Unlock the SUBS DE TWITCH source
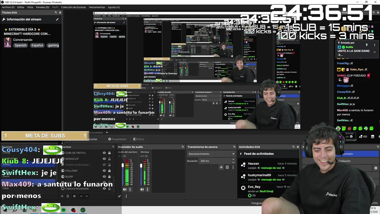 [x=109, y=153]
